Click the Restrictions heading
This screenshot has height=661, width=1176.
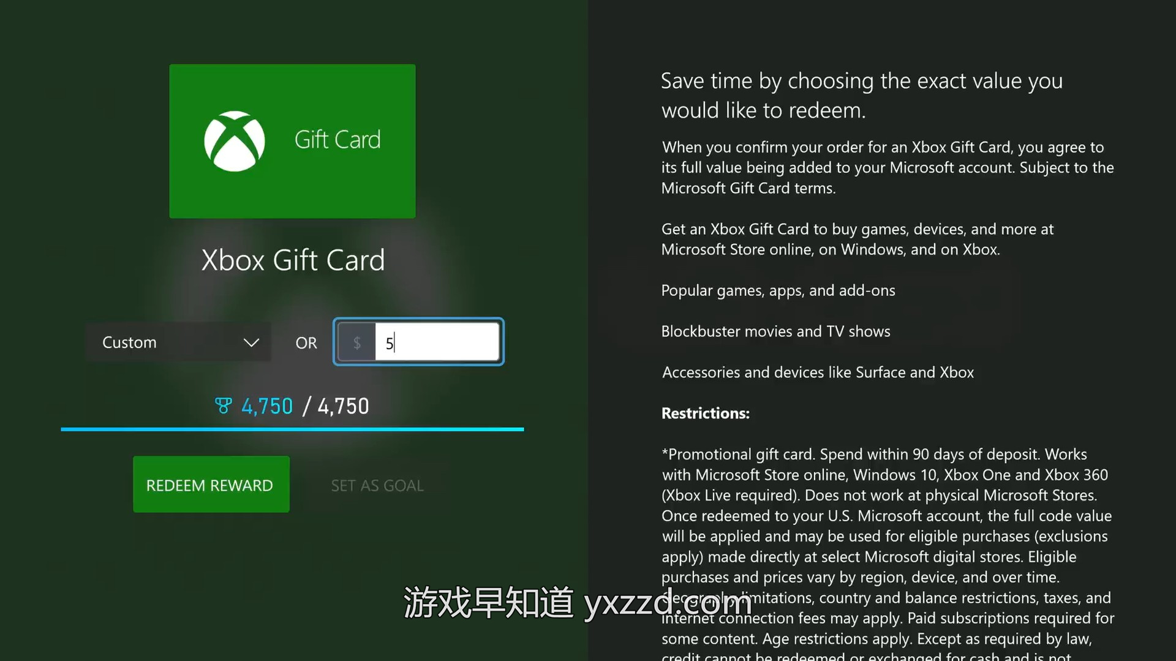(x=706, y=414)
